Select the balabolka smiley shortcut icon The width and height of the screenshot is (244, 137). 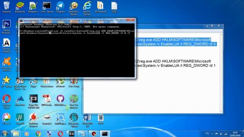coord(74,8)
